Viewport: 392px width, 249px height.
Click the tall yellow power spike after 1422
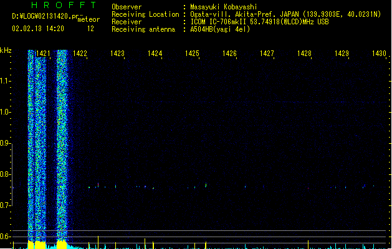[98, 242]
